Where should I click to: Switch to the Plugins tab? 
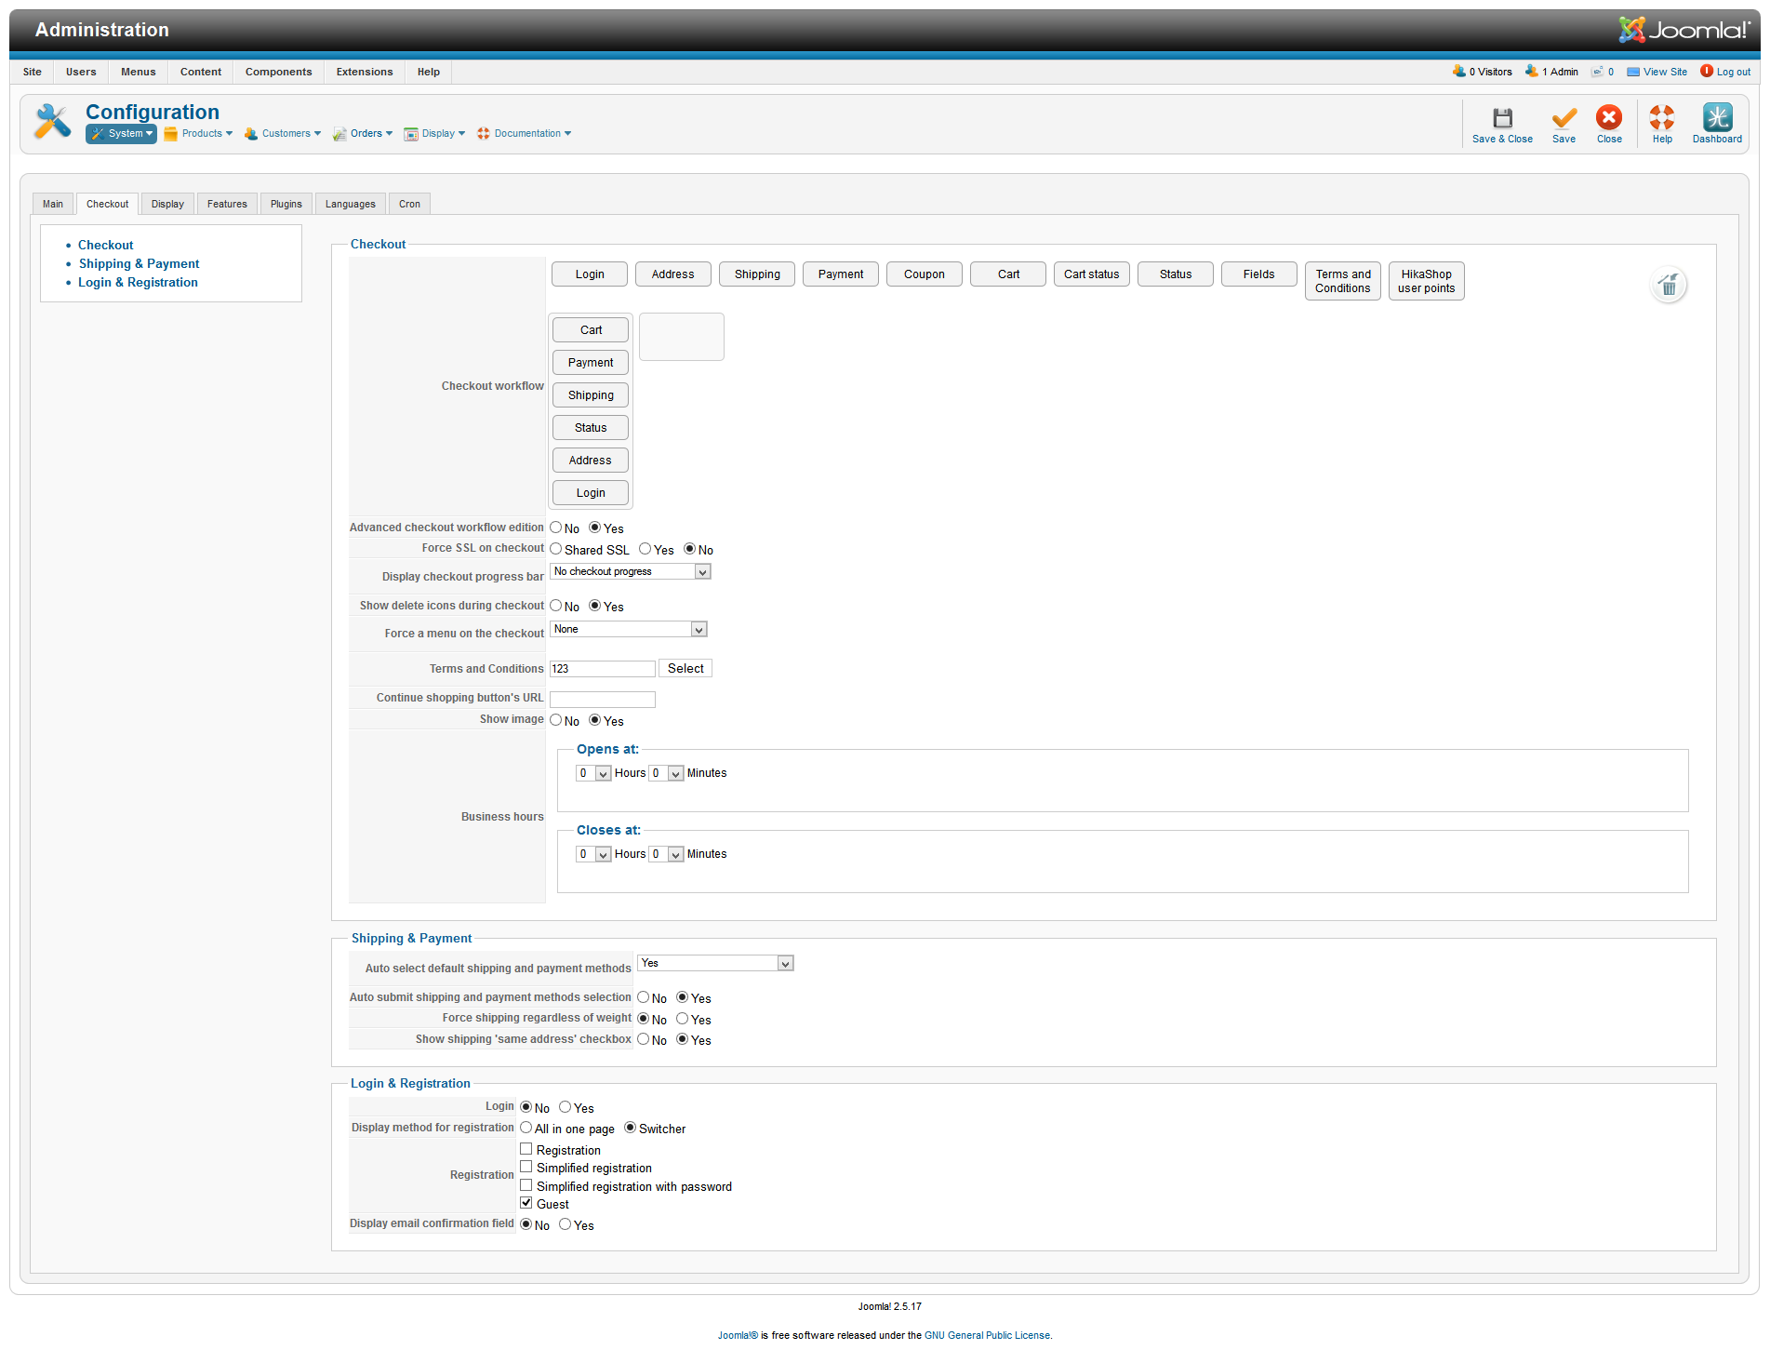pyautogui.click(x=286, y=204)
